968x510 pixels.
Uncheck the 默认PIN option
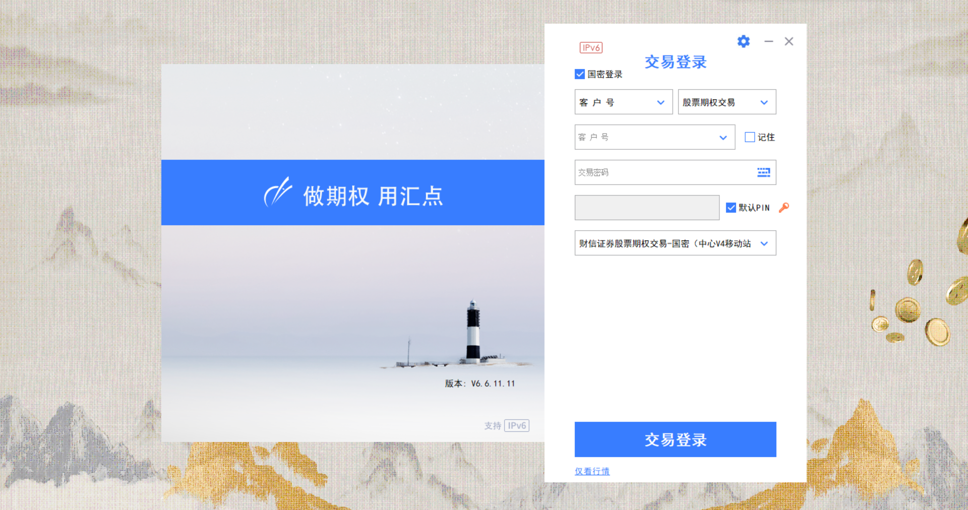[731, 207]
